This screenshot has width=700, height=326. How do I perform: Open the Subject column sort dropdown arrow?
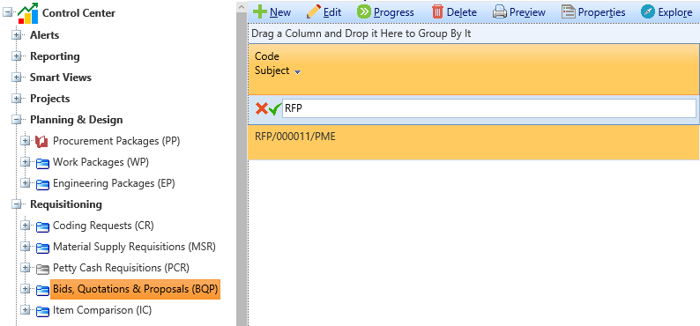point(298,71)
